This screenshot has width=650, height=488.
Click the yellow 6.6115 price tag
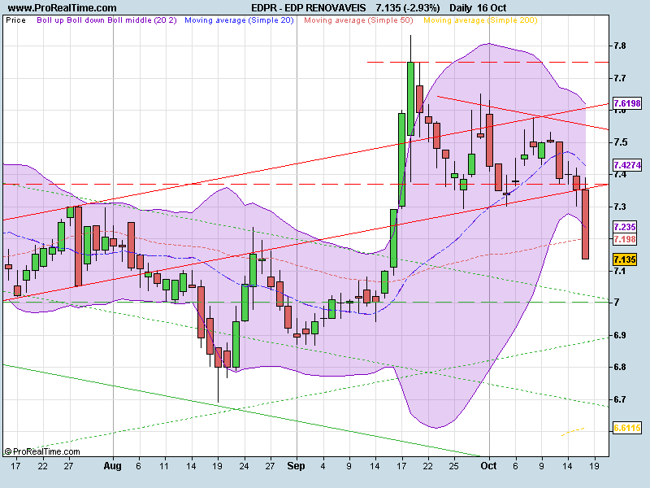point(626,427)
